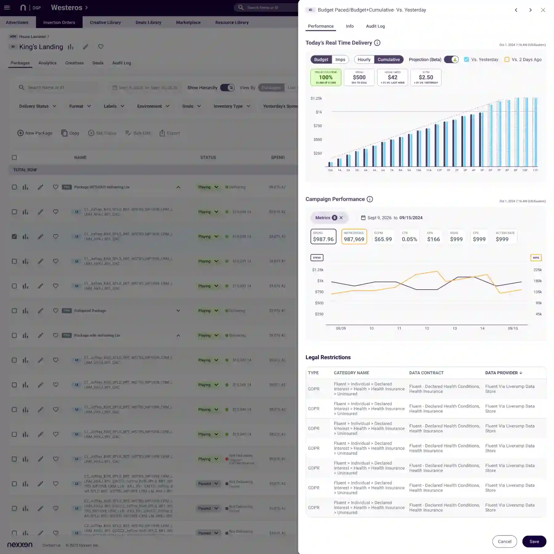This screenshot has width=554, height=554.
Task: Open the Delivery Status dropdown
Action: pos(37,106)
